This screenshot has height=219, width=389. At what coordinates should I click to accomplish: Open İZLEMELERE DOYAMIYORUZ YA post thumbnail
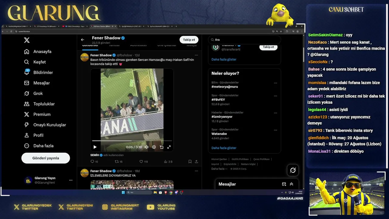(132, 185)
